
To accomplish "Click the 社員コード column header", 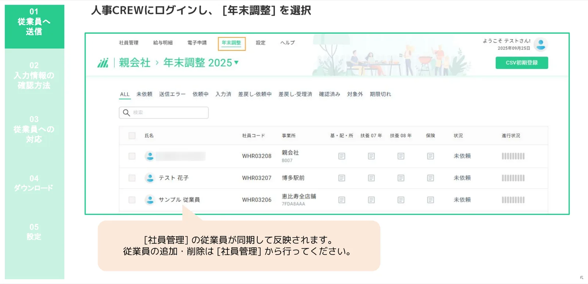I will [x=253, y=136].
